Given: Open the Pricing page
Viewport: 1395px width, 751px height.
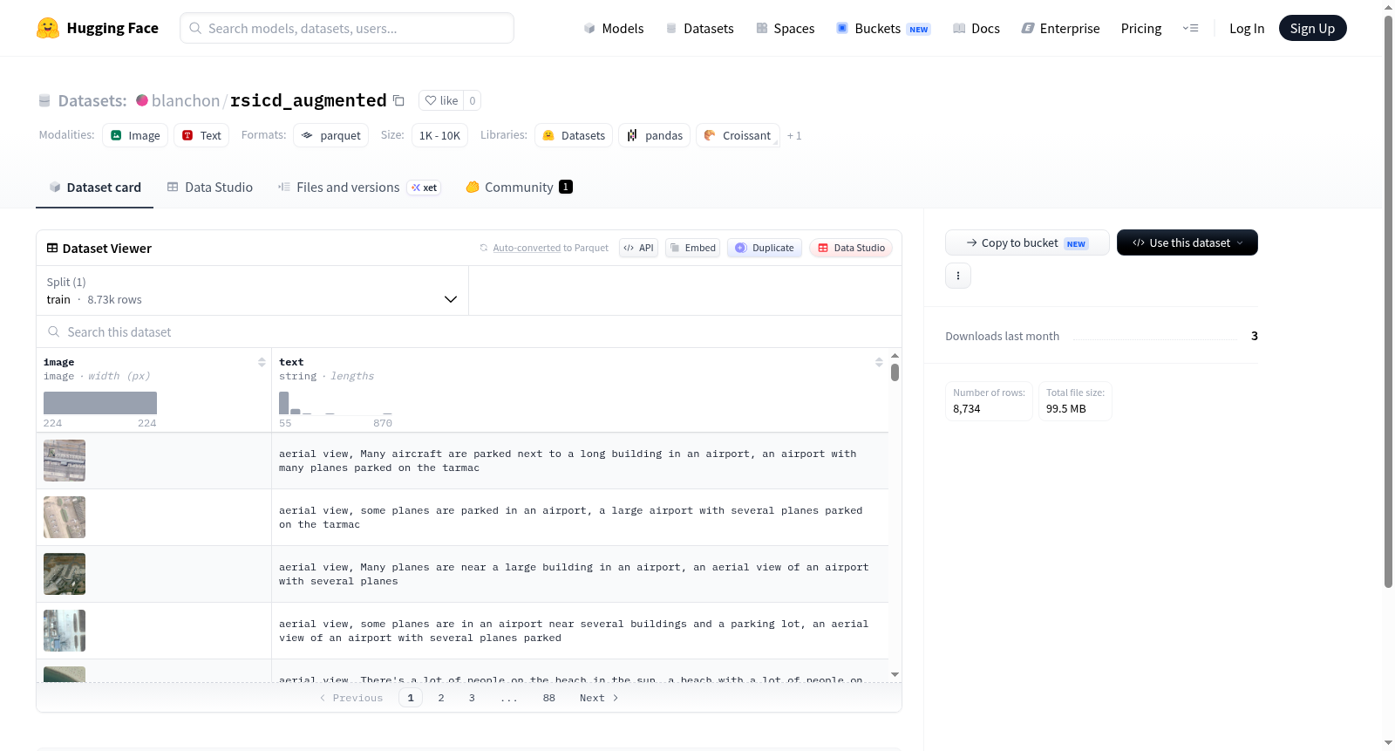Looking at the screenshot, I should pos(1141,28).
